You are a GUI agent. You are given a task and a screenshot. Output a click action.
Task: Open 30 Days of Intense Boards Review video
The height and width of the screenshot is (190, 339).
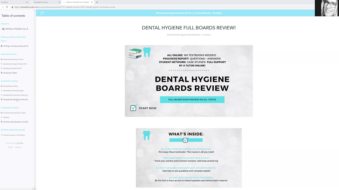tap(16, 46)
